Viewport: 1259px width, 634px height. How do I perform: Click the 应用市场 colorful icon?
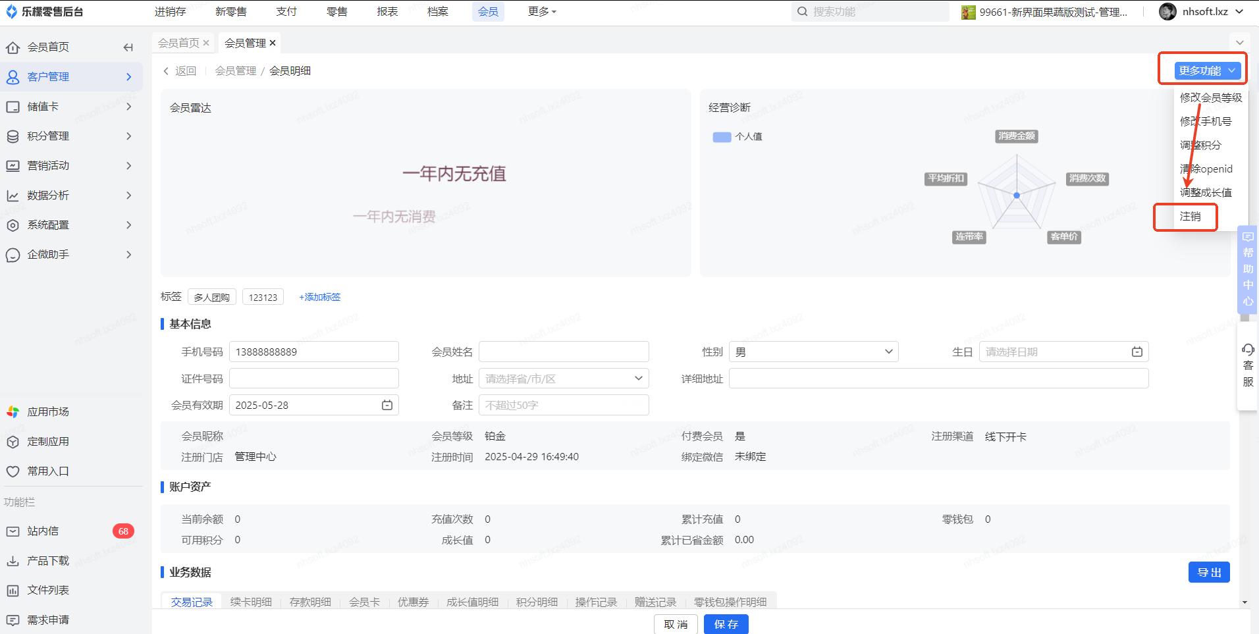click(13, 412)
